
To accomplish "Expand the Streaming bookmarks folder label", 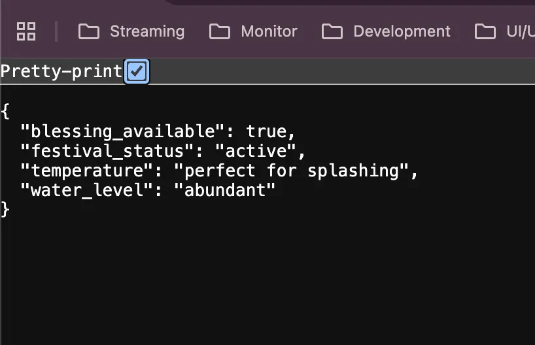I will tap(147, 31).
